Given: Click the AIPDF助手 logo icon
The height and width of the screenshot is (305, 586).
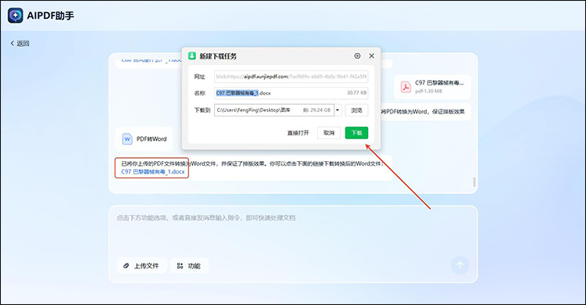Looking at the screenshot, I should click(x=16, y=16).
